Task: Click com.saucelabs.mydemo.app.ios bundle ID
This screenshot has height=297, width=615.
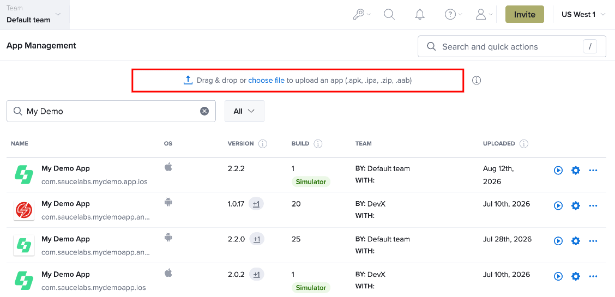Action: coord(94,182)
